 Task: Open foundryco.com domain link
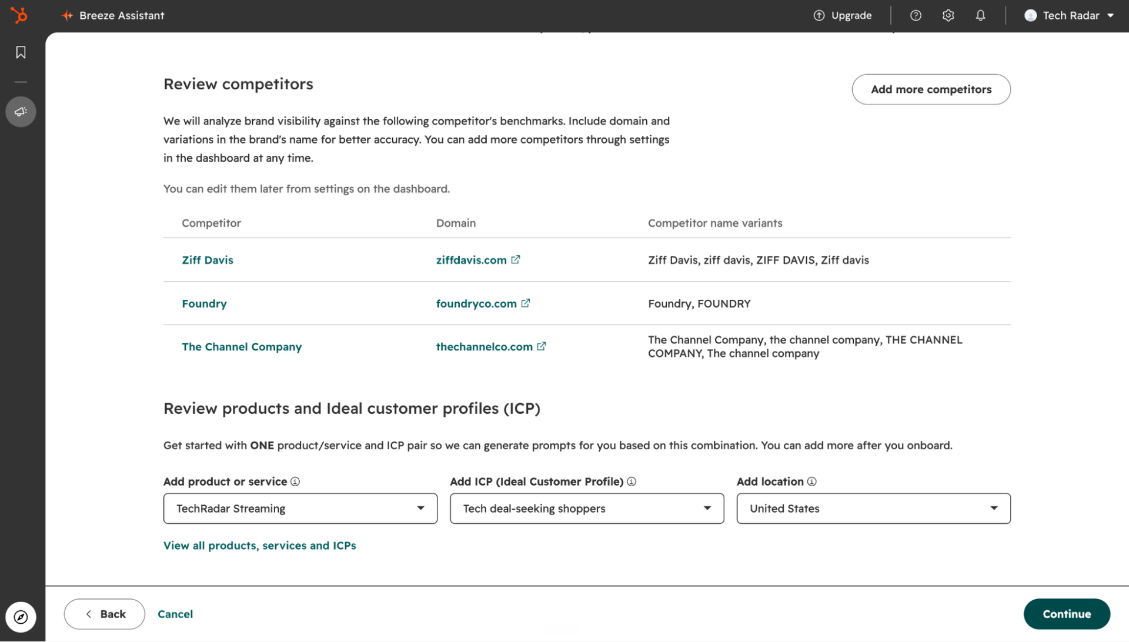click(476, 303)
